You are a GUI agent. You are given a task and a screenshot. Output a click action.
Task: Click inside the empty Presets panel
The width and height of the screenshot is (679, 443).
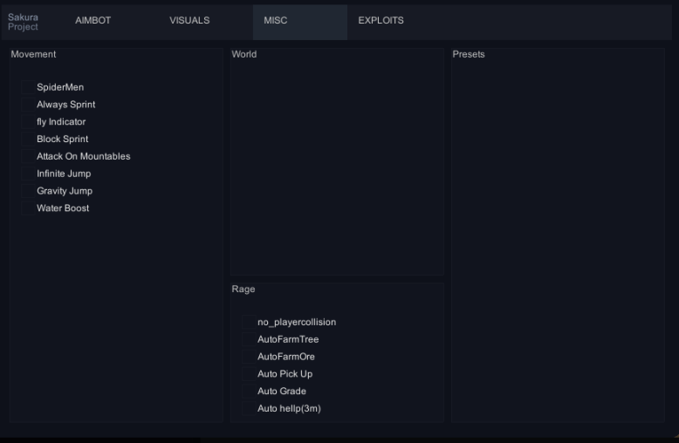tap(558, 235)
